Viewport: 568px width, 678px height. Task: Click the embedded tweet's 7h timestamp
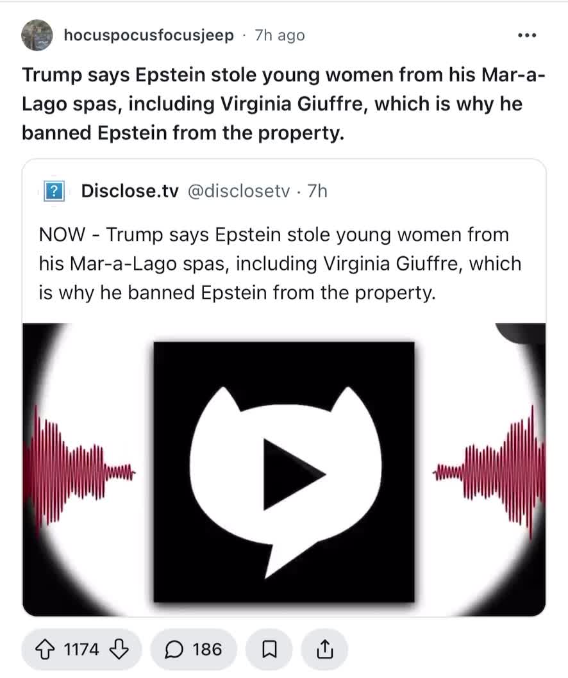point(317,191)
